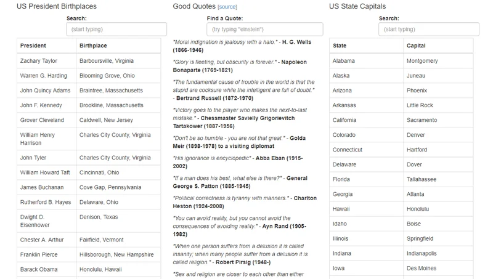Click the Capital column header

coord(416,46)
